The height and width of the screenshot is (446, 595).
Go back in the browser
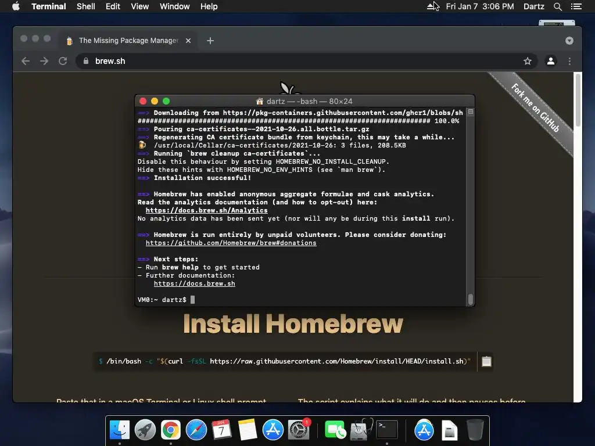(x=26, y=61)
